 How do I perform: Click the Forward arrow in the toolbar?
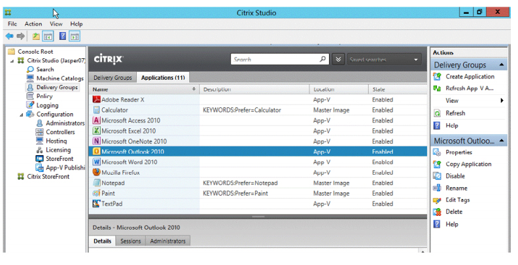(21, 36)
